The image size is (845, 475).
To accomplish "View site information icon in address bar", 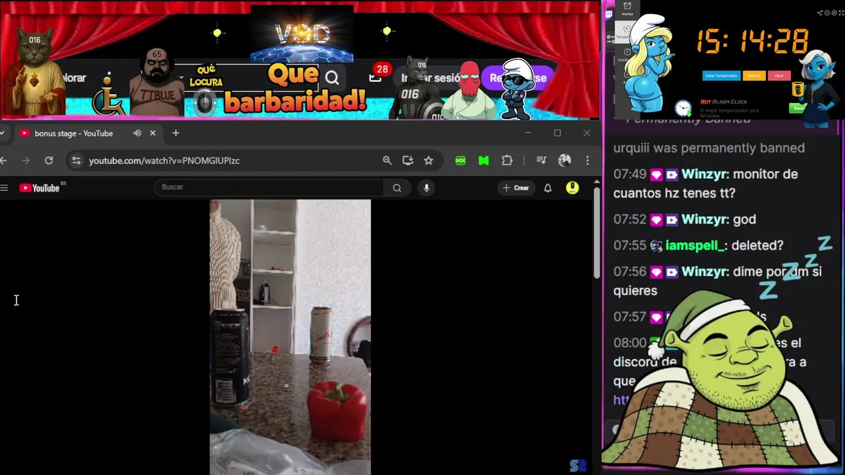I will point(77,160).
